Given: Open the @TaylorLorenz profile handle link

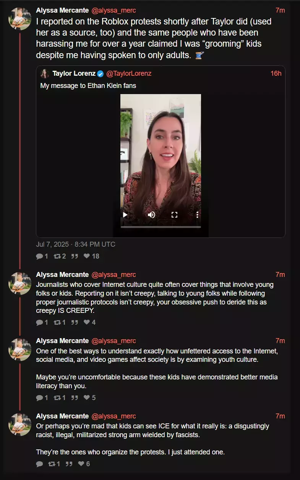Looking at the screenshot, I should (x=129, y=73).
